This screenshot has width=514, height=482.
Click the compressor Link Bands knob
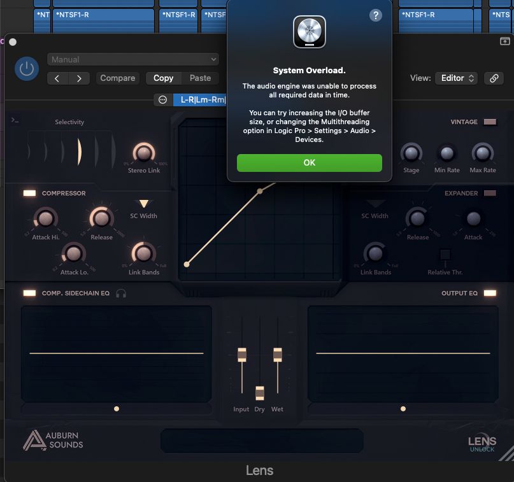point(143,253)
